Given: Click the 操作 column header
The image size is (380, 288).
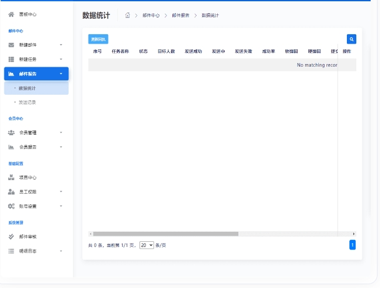Looking at the screenshot, I should point(347,51).
